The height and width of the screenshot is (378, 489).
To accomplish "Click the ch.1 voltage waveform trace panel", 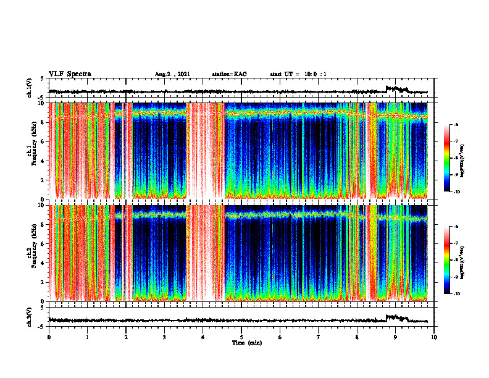I will tap(241, 88).
